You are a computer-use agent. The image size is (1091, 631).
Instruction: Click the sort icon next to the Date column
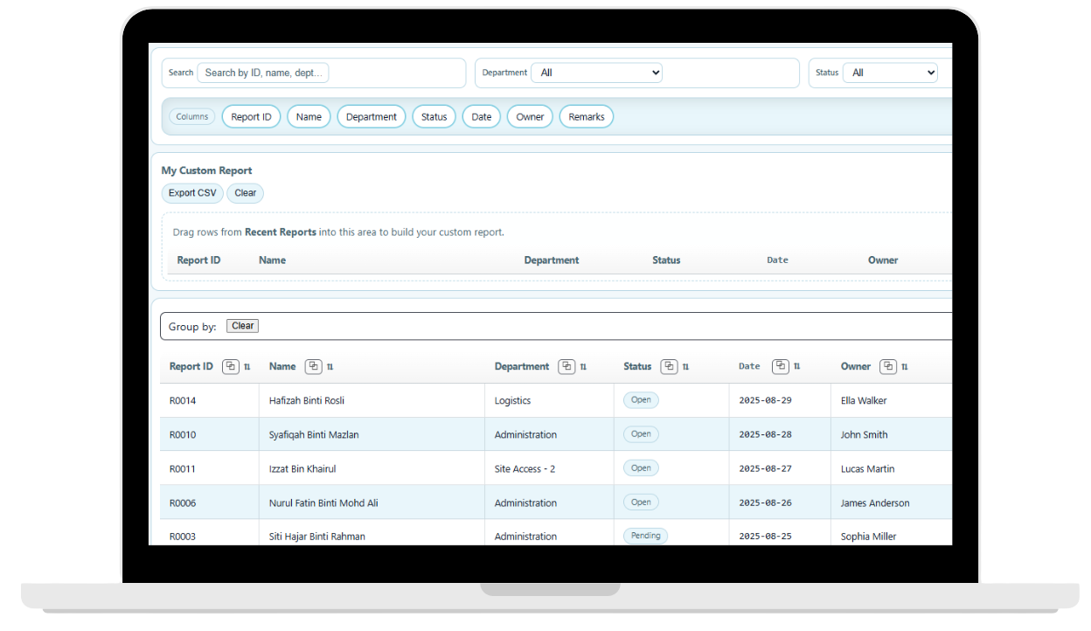coord(795,366)
